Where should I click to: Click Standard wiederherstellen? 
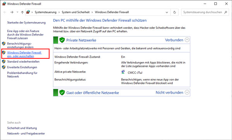point(23,61)
